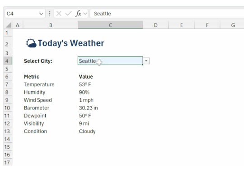Screen dimensions: 244x183
Task: Click the weather cloud icon in title
Action: click(x=31, y=43)
